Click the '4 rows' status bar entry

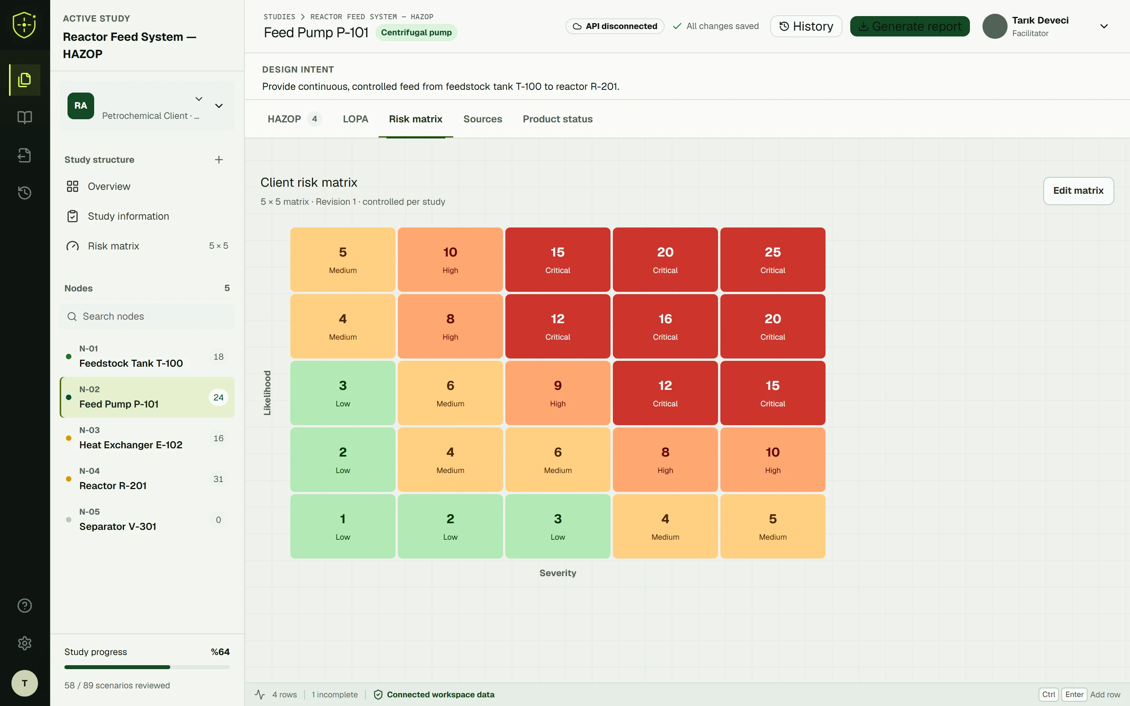[x=284, y=694]
